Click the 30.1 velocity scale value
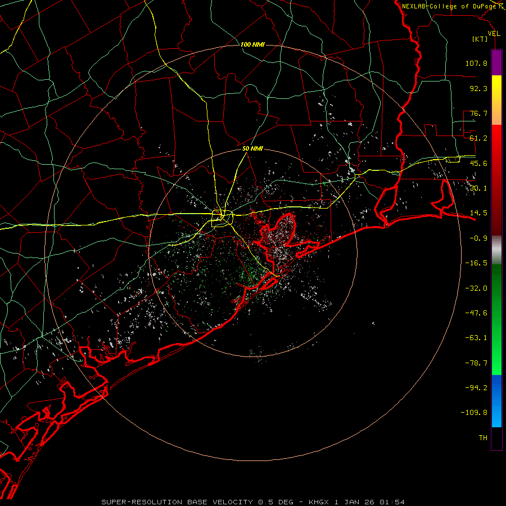Image resolution: width=506 pixels, height=506 pixels. (478, 188)
